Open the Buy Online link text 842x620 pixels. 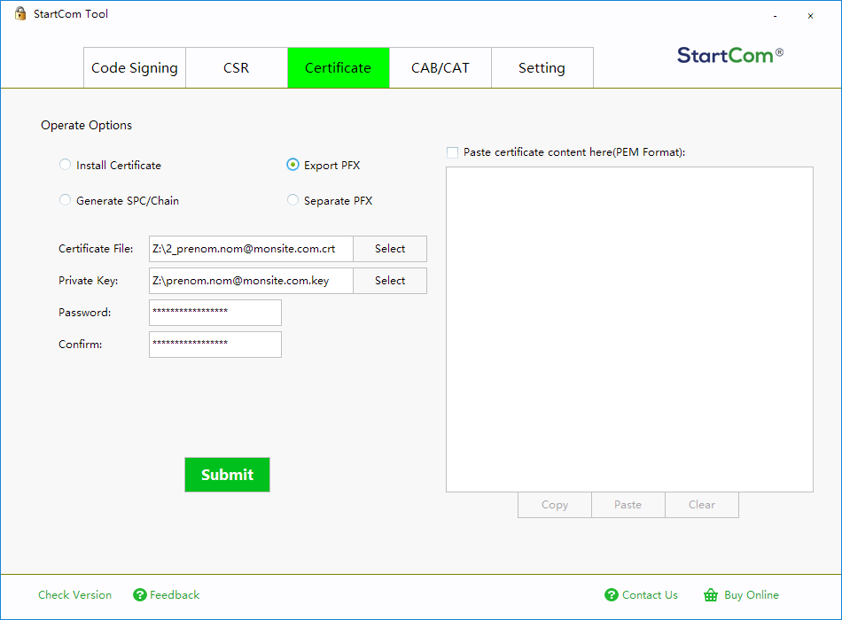(x=752, y=595)
